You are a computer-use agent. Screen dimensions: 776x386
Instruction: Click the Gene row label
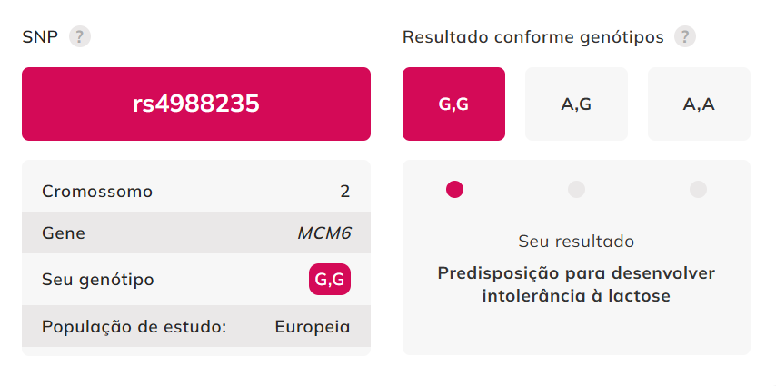tap(64, 233)
